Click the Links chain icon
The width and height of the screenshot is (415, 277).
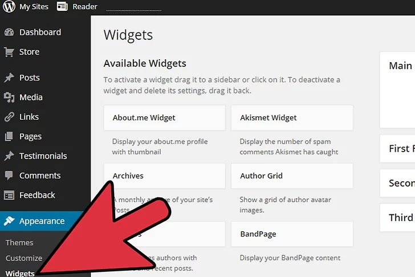[9, 117]
